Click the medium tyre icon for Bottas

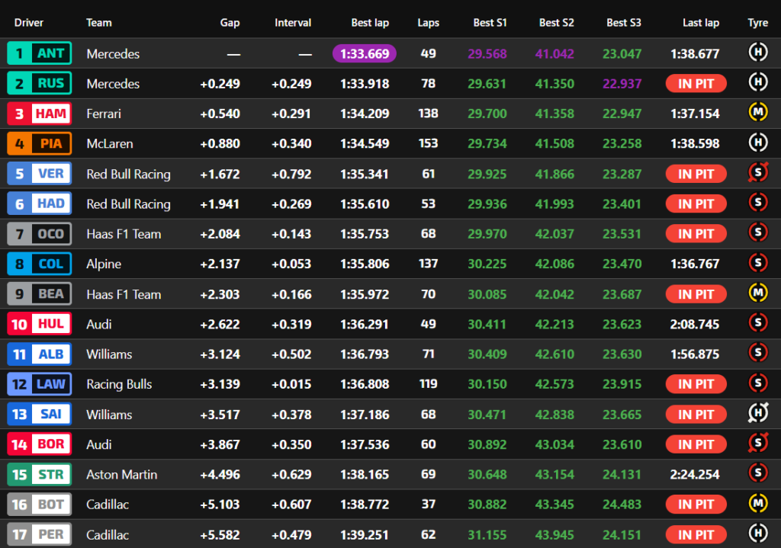(757, 505)
